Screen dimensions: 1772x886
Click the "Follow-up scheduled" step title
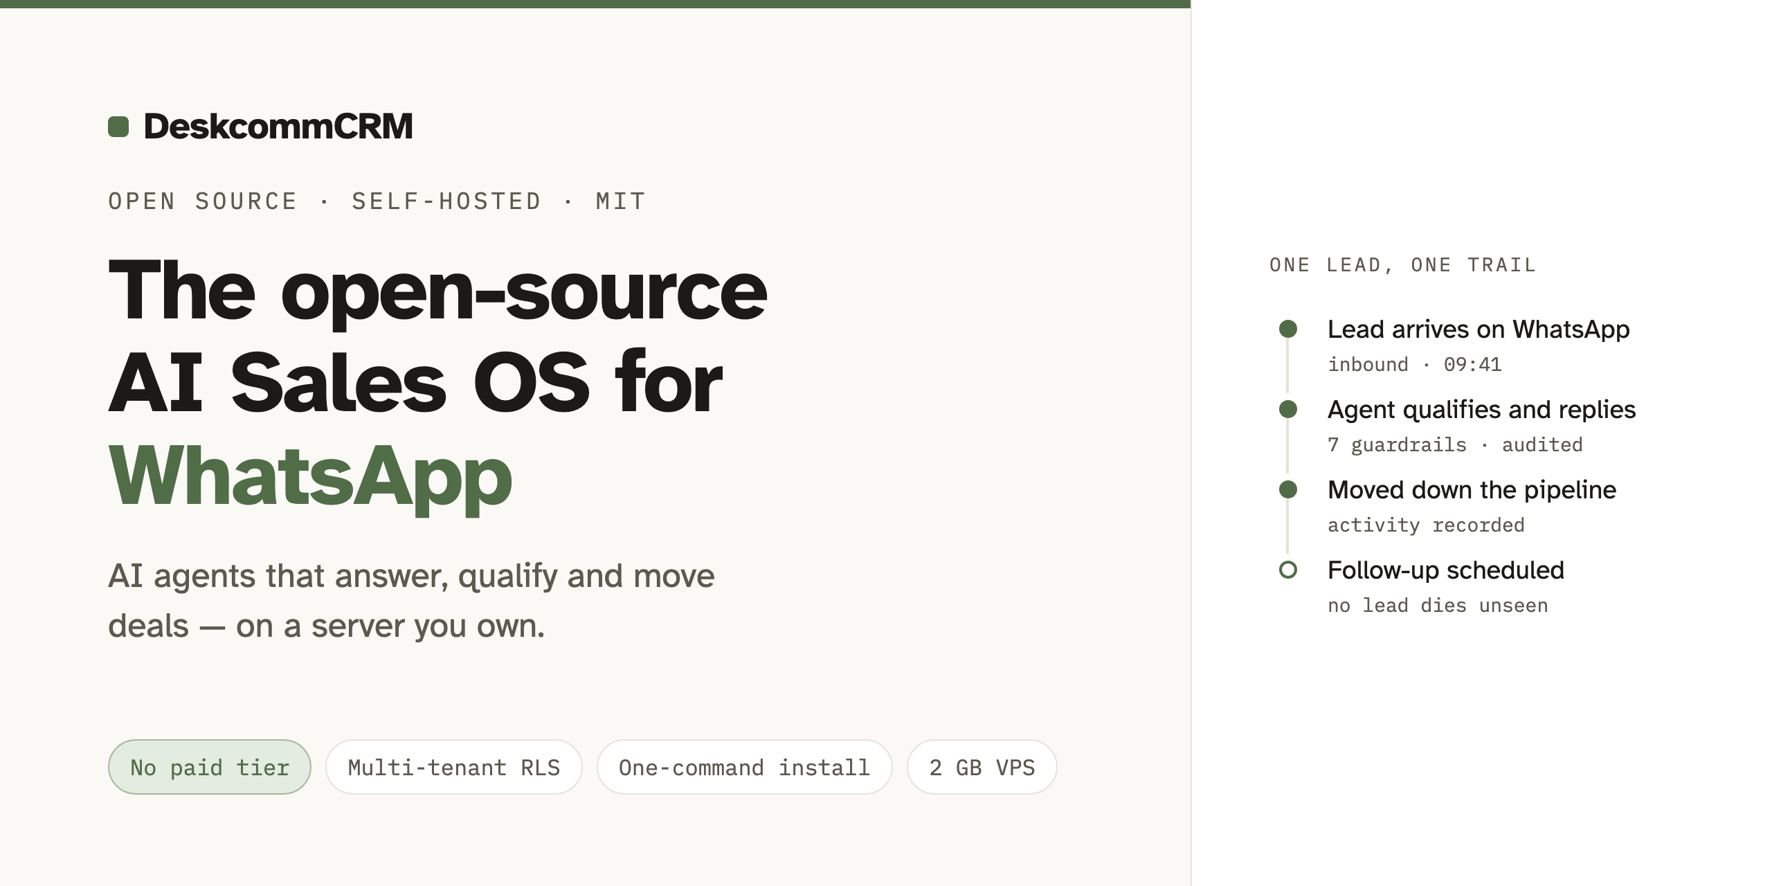pyautogui.click(x=1446, y=570)
